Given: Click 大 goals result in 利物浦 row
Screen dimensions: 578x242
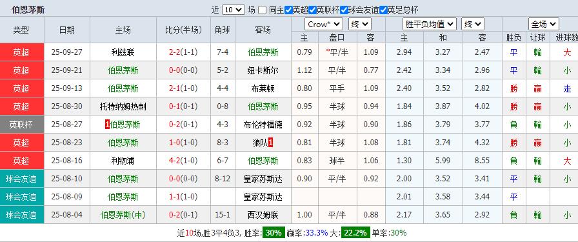Looking at the screenshot, I should [x=567, y=161].
